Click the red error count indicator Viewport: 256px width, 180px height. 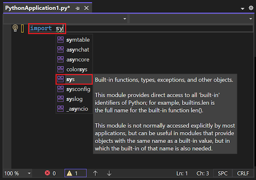point(51,173)
